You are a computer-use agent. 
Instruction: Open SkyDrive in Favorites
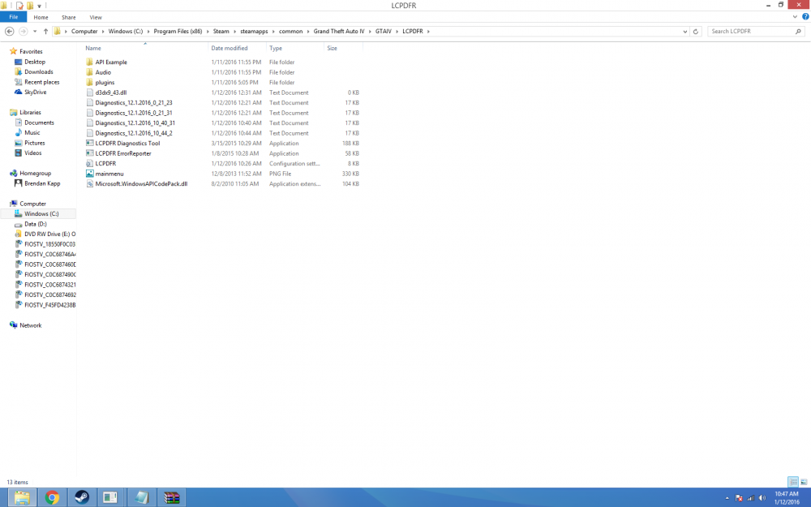(x=35, y=92)
